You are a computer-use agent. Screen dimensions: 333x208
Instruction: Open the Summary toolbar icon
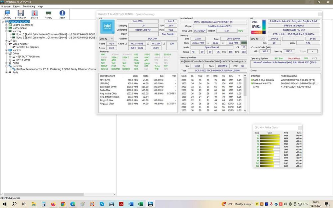point(7,14)
